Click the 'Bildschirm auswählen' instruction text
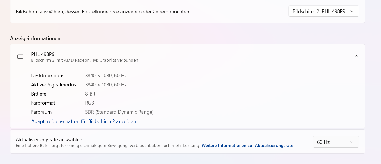 click(x=102, y=12)
